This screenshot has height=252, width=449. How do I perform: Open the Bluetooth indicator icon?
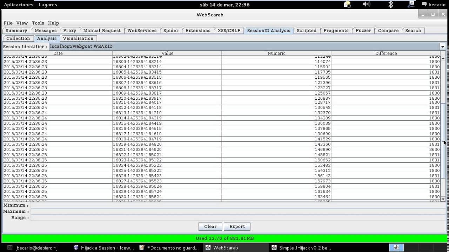click(x=390, y=5)
